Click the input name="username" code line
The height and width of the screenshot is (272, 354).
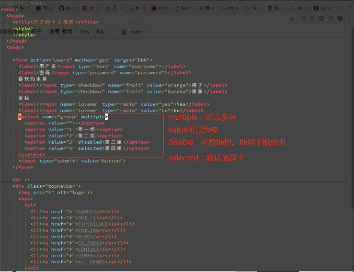102,67
